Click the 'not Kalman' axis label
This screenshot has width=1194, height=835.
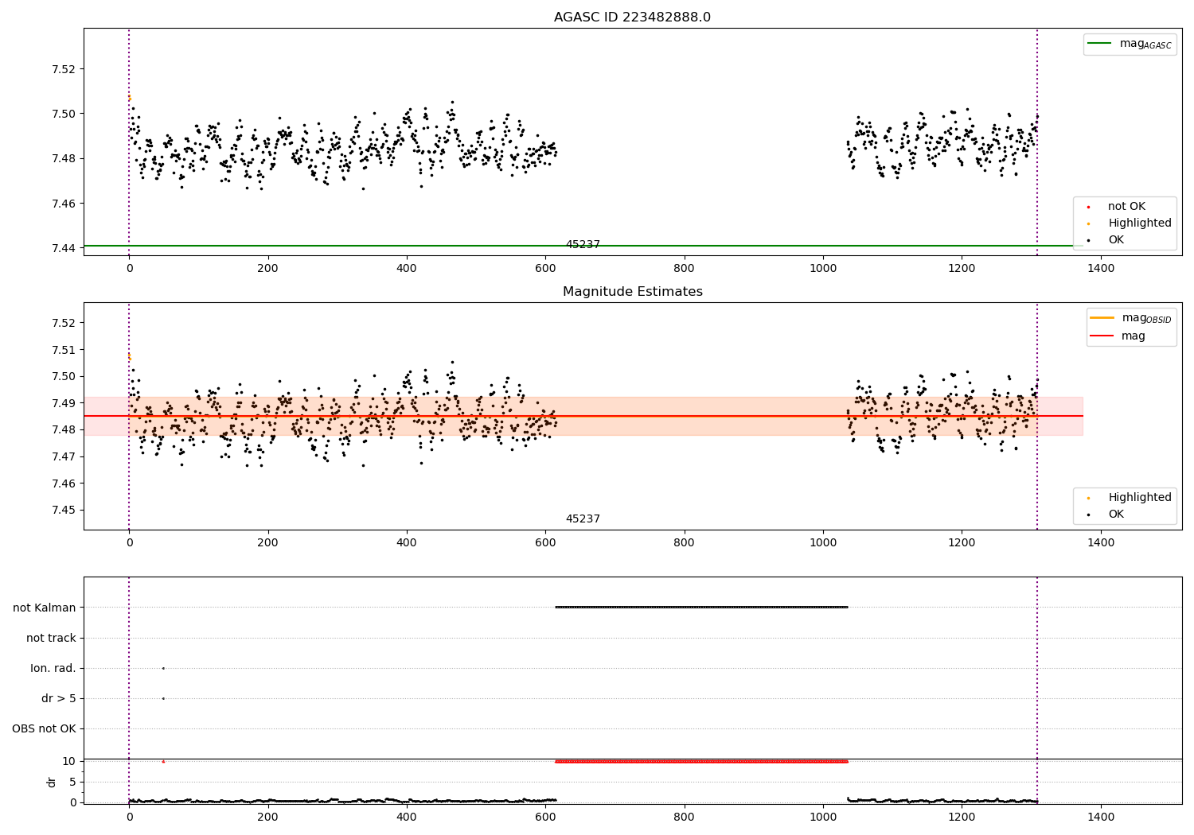coord(45,608)
